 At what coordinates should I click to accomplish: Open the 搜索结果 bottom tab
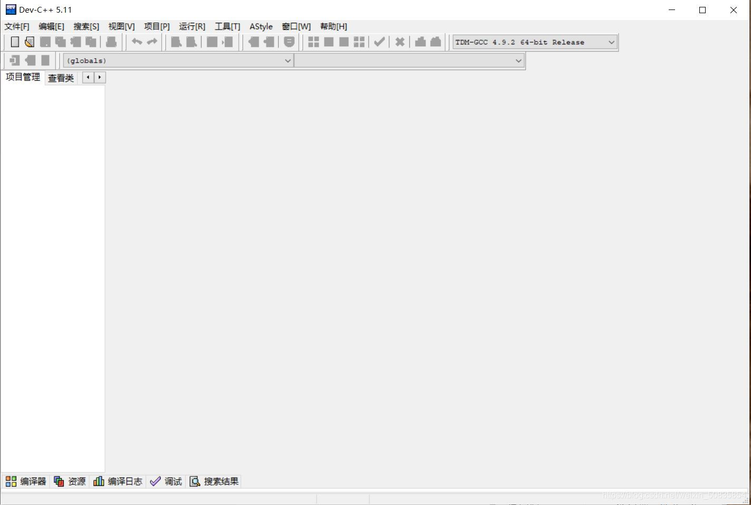point(214,481)
